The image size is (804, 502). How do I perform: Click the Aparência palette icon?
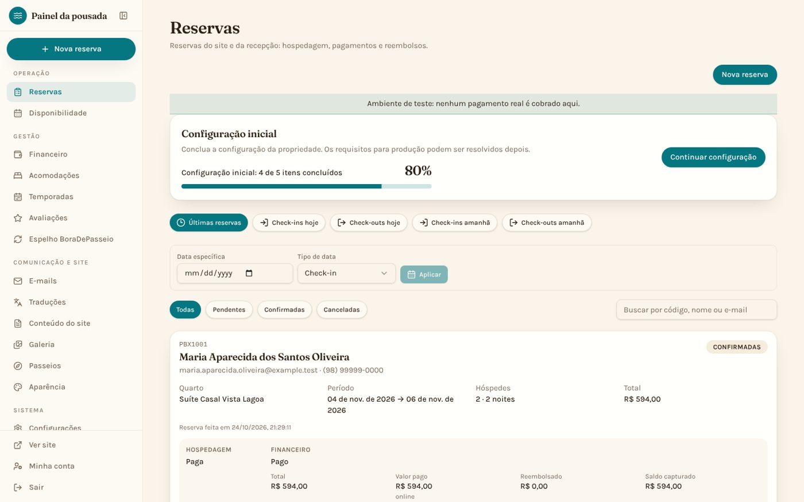pos(18,387)
